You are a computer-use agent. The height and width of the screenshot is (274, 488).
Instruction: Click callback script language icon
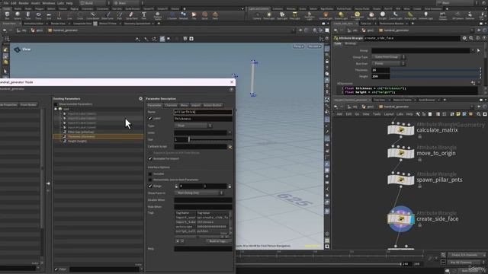pyautogui.click(x=230, y=147)
